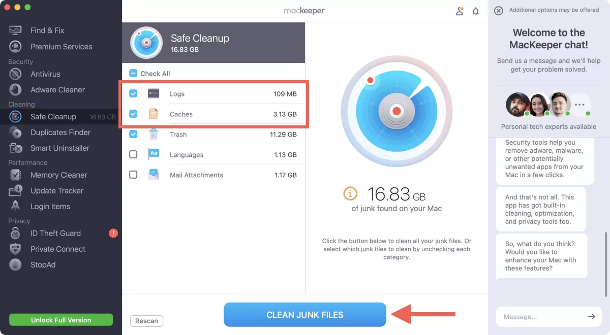The width and height of the screenshot is (610, 335).
Task: Close the chat panel with X icon
Action: click(499, 10)
